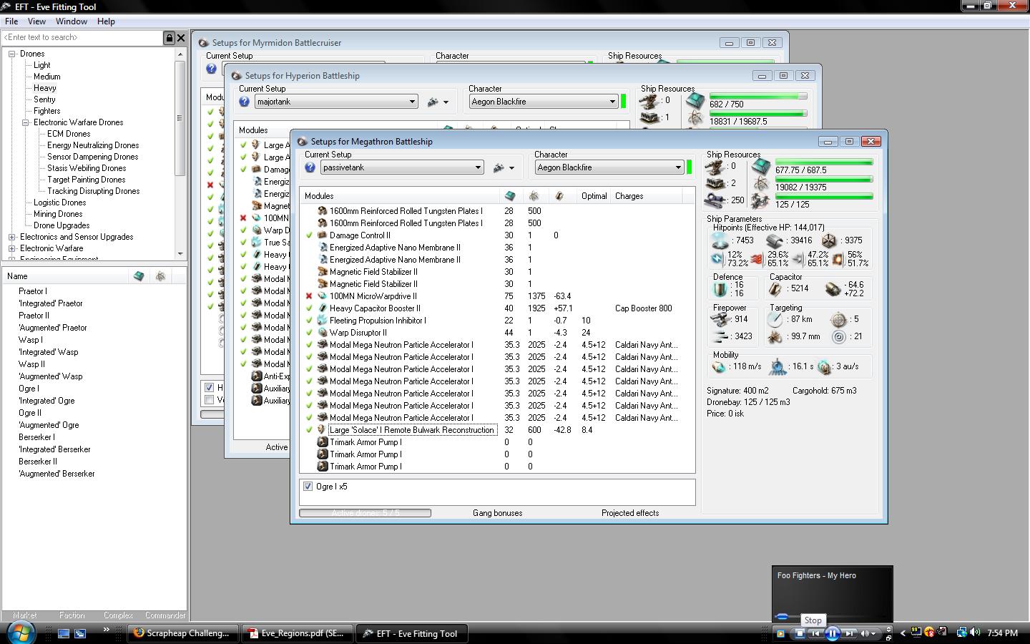This screenshot has height=644, width=1030.
Task: Toggle the Ogre I x5 drone checkbox
Action: click(308, 487)
